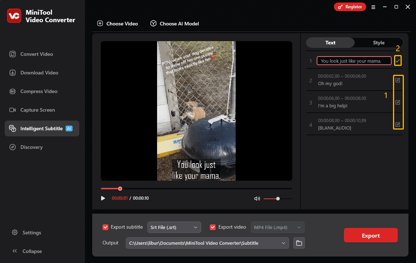This screenshot has height=263, width=416.
Task: Select Compress Video in the sidebar
Action: (x=39, y=91)
